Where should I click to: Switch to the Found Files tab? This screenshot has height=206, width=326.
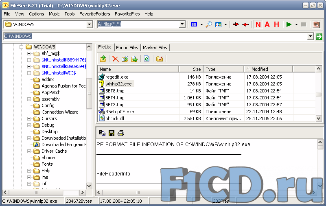[x=127, y=48]
